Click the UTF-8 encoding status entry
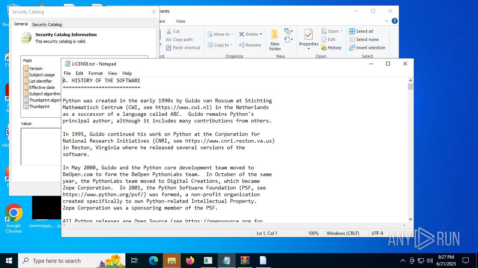 (377, 233)
